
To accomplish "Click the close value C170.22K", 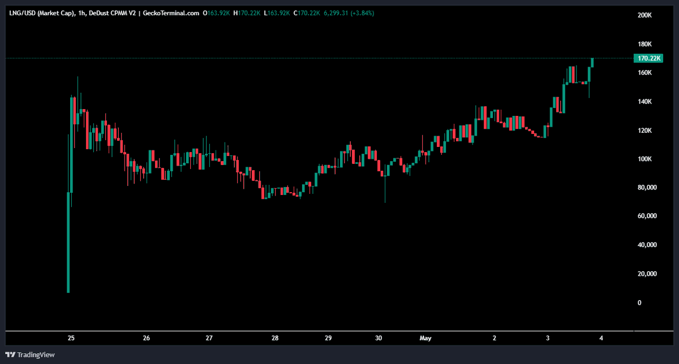I will pos(306,12).
